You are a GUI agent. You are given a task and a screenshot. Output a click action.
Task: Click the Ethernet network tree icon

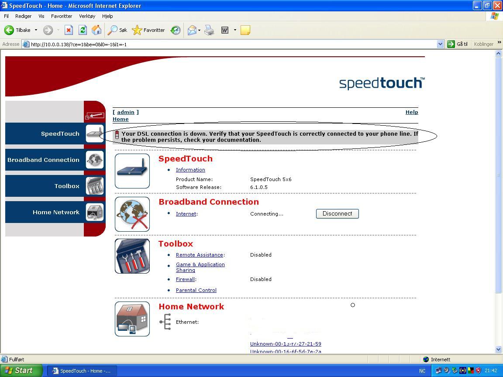(x=165, y=322)
